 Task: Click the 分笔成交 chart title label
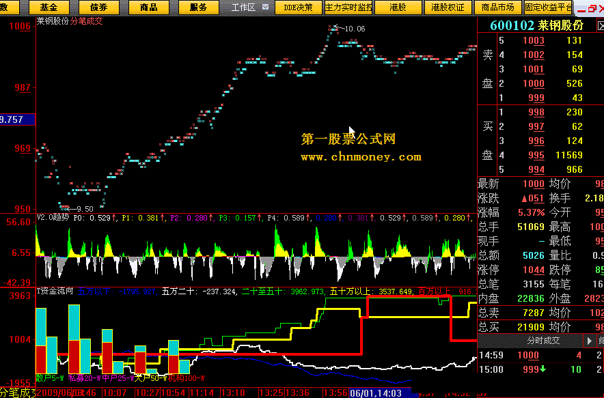(87, 20)
